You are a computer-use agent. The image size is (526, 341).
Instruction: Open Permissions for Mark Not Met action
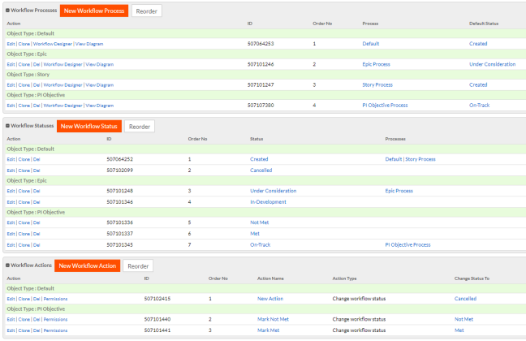(55, 320)
